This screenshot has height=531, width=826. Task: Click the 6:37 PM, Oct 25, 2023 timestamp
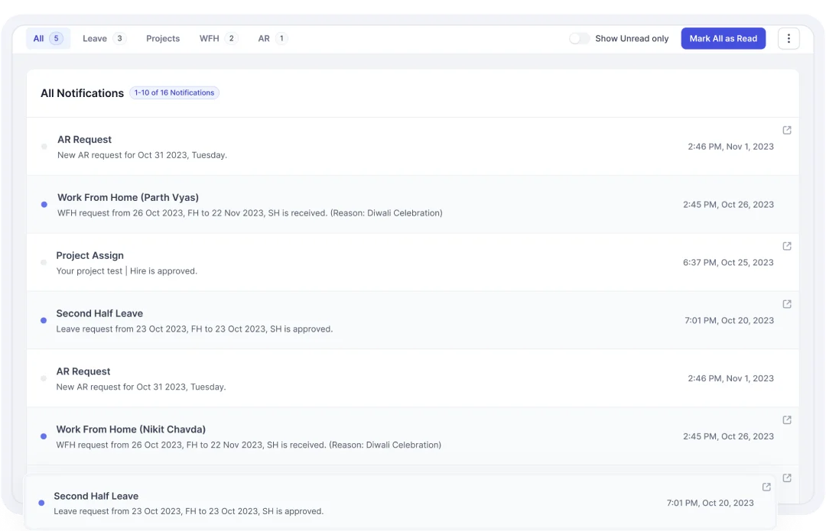coord(728,262)
